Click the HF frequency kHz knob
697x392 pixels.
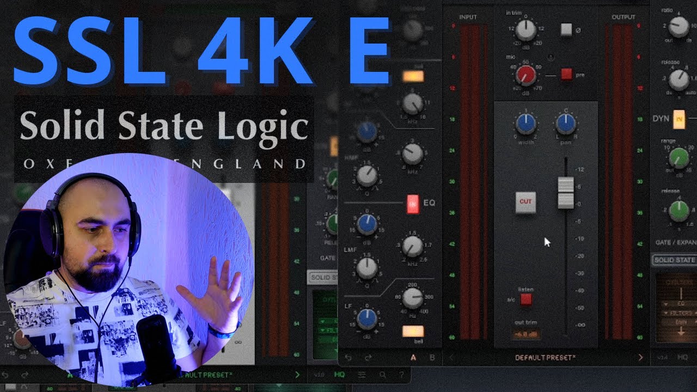[x=413, y=103]
